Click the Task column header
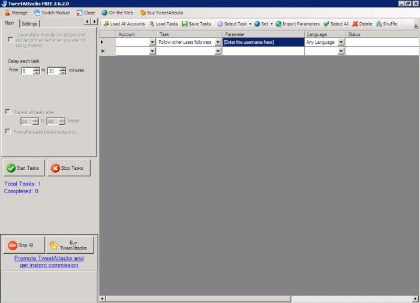Screen dimensions: 420x303 (x=190, y=34)
